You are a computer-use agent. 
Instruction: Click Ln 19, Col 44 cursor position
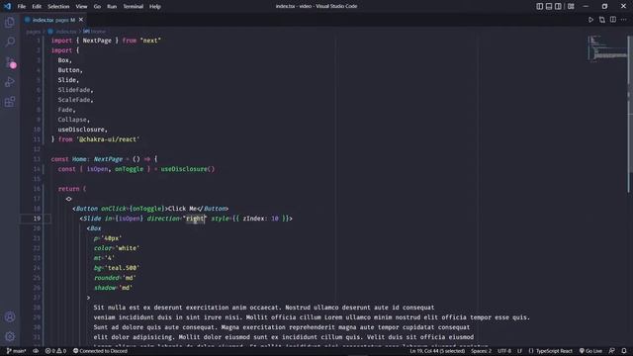point(437,351)
